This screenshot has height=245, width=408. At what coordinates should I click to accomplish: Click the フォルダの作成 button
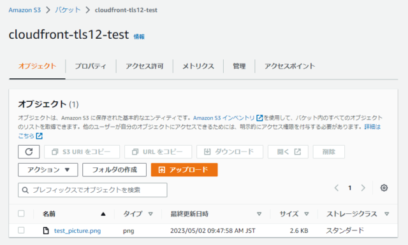[115, 170]
